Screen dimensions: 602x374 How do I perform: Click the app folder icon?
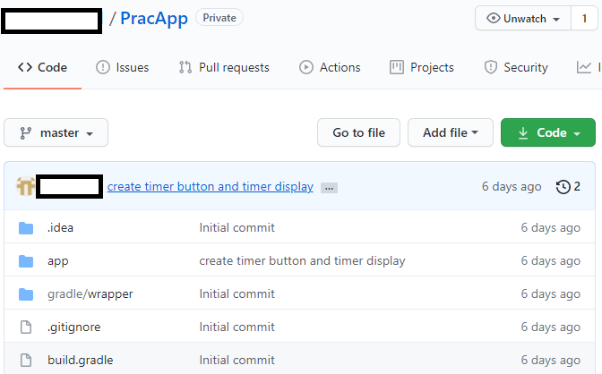click(x=26, y=261)
